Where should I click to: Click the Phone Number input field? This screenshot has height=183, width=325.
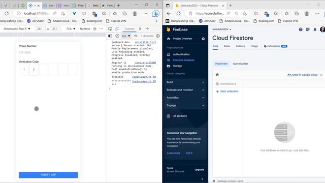(48, 52)
